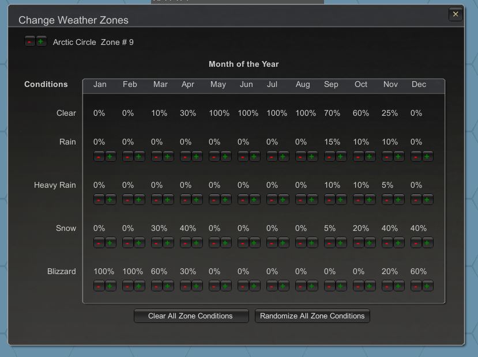Decrease Rain percentage for September
Viewport: 478px width, 357px height.
click(x=330, y=157)
